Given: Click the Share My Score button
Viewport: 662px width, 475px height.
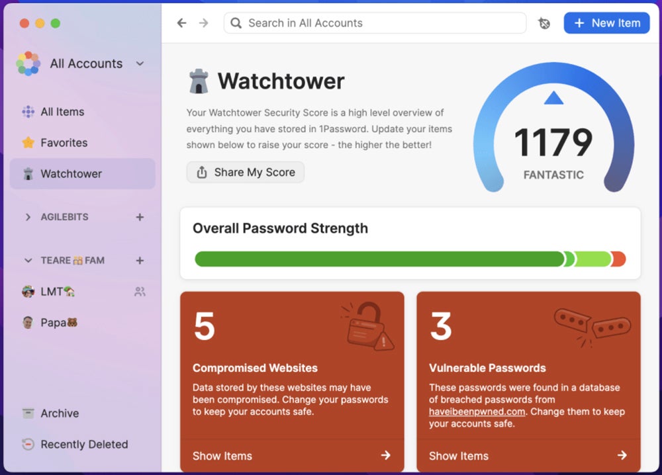Looking at the screenshot, I should pyautogui.click(x=246, y=173).
